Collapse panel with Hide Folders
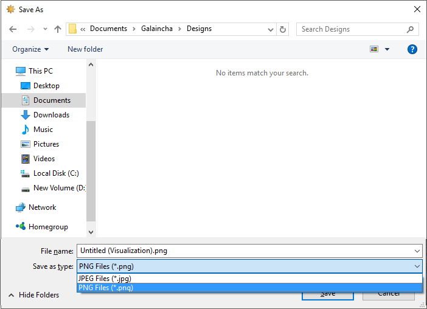 (34, 295)
